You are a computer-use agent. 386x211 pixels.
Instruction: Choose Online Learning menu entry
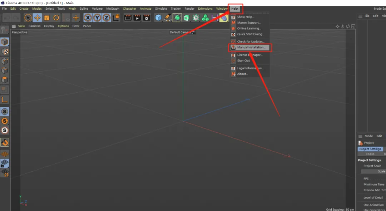[250, 28]
